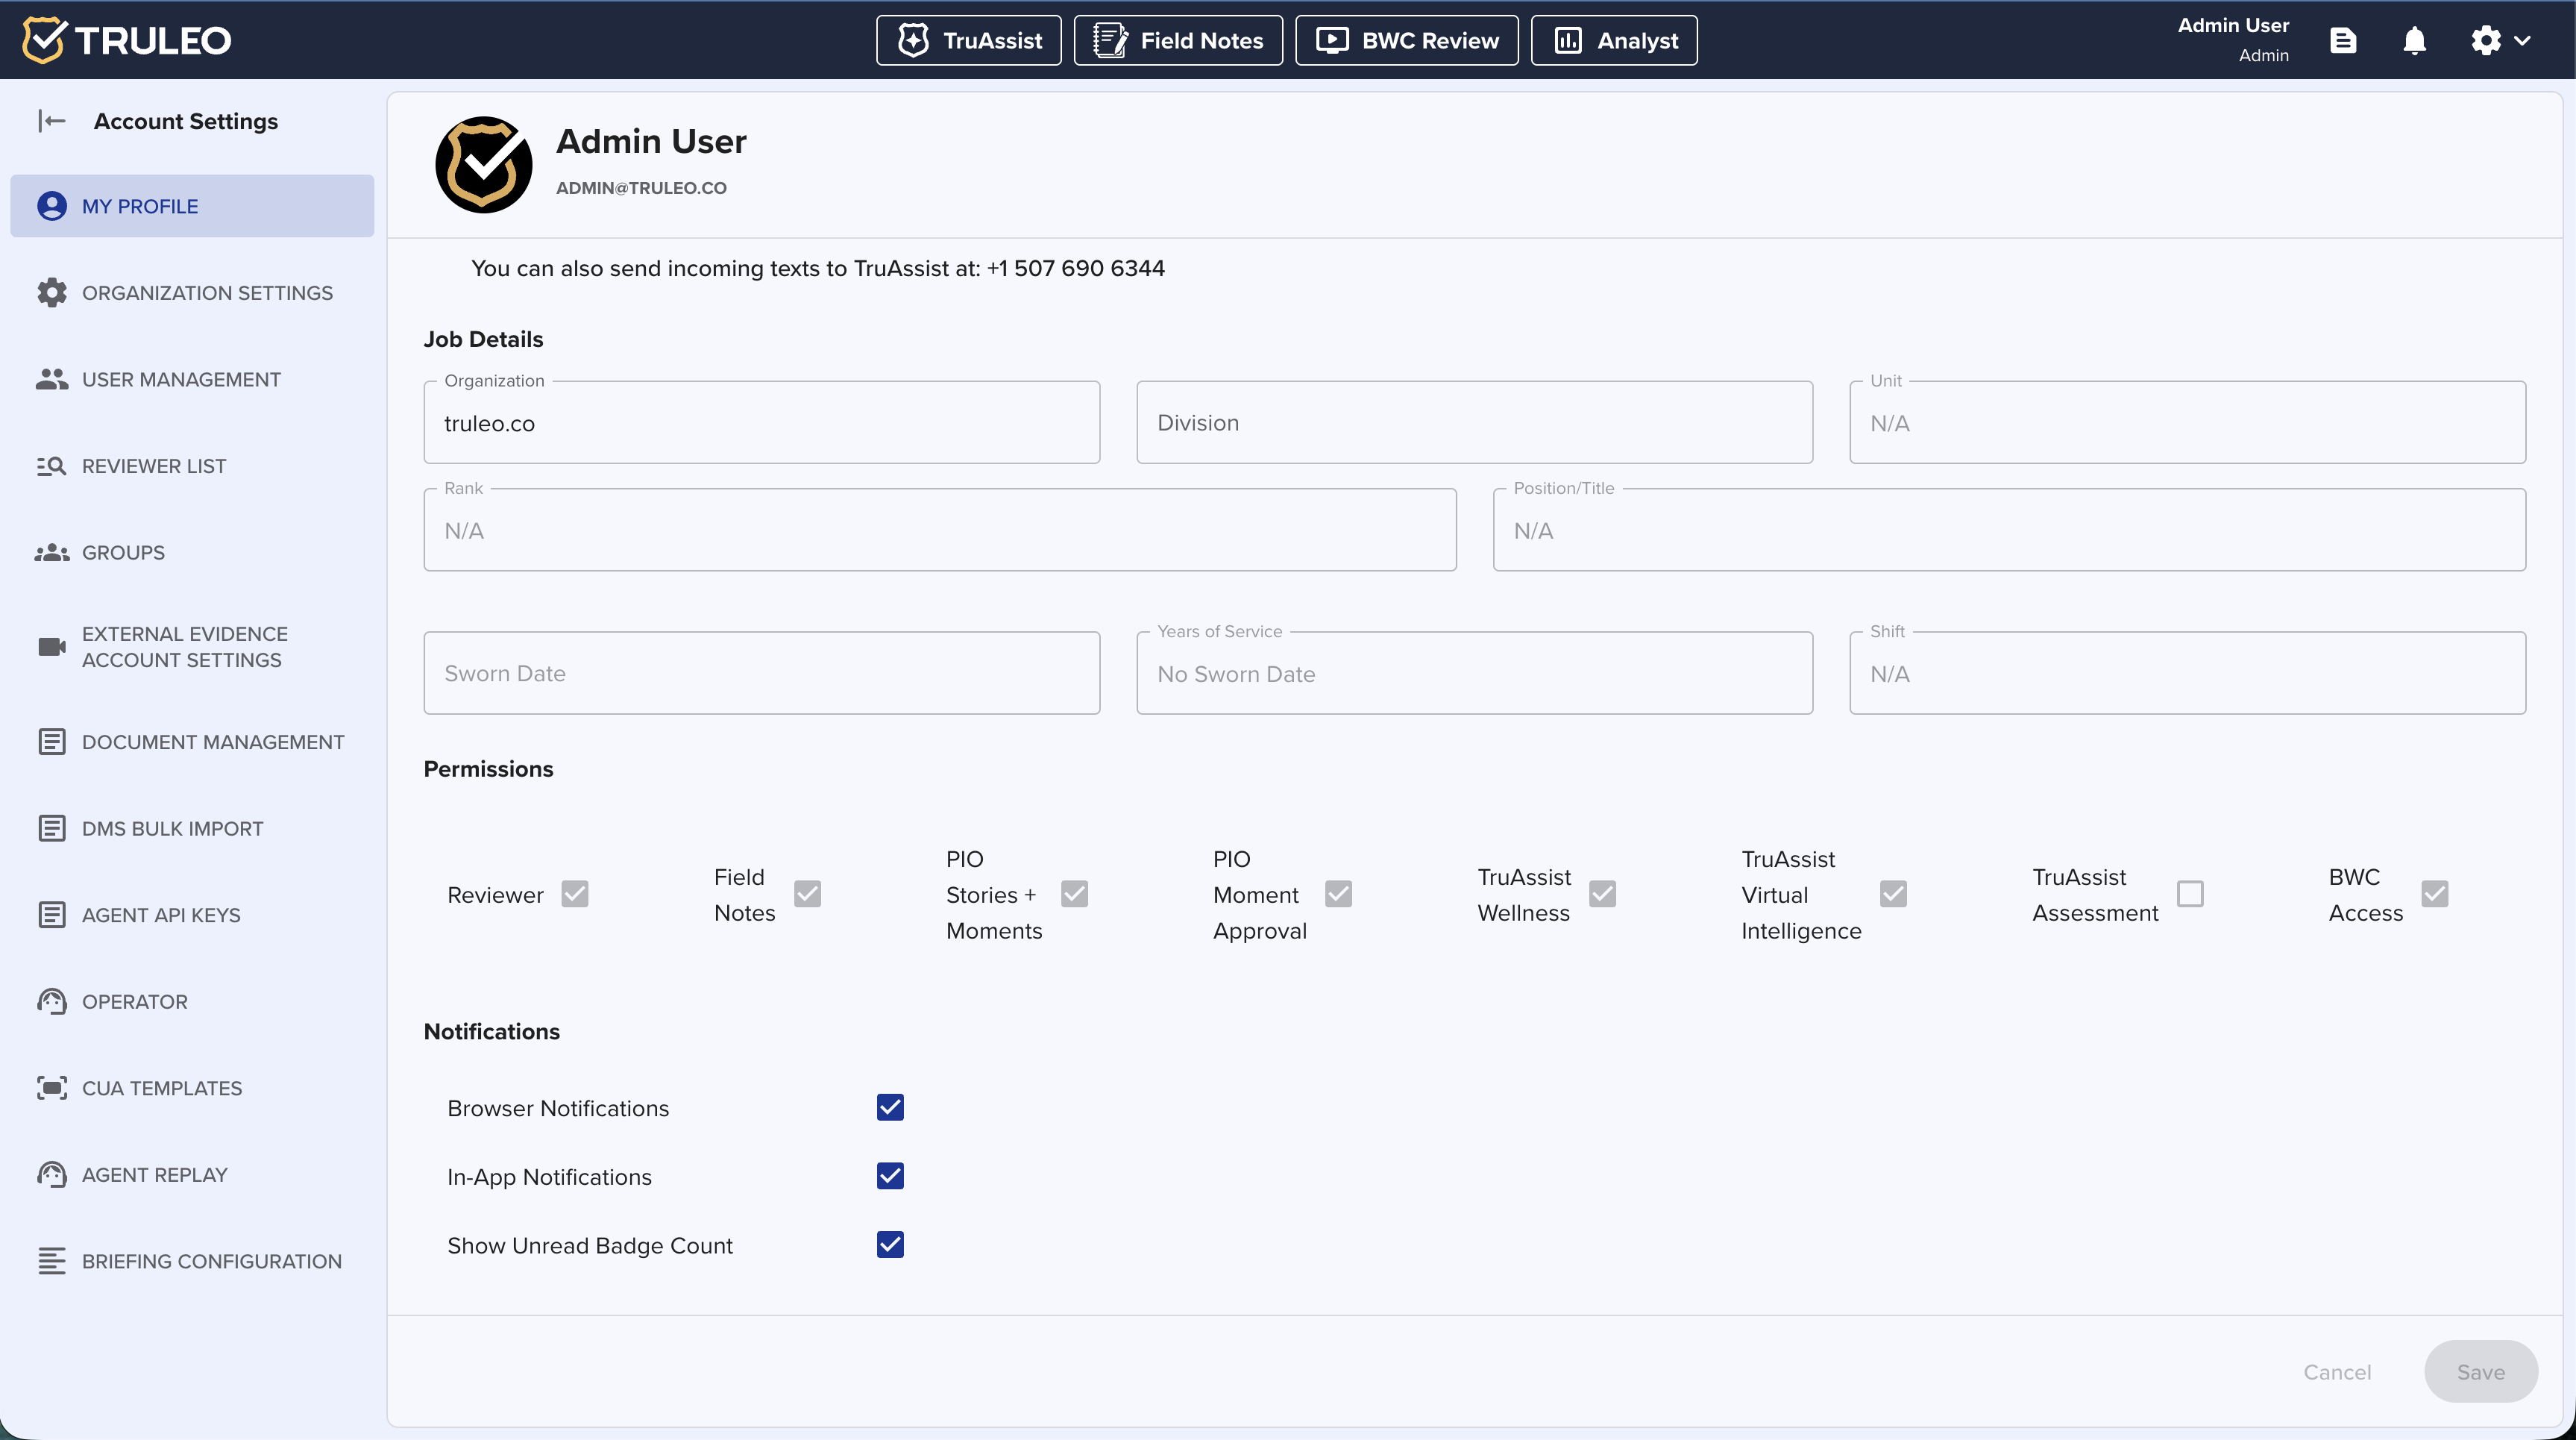Click the Save button
This screenshot has width=2576, height=1440.
(2481, 1372)
